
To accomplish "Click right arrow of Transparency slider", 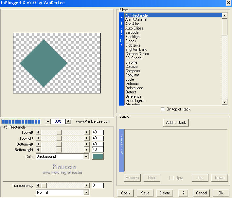I will coord(87,185).
